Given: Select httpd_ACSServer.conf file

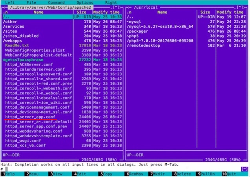Looking at the screenshot, I should tap(62, 65).
